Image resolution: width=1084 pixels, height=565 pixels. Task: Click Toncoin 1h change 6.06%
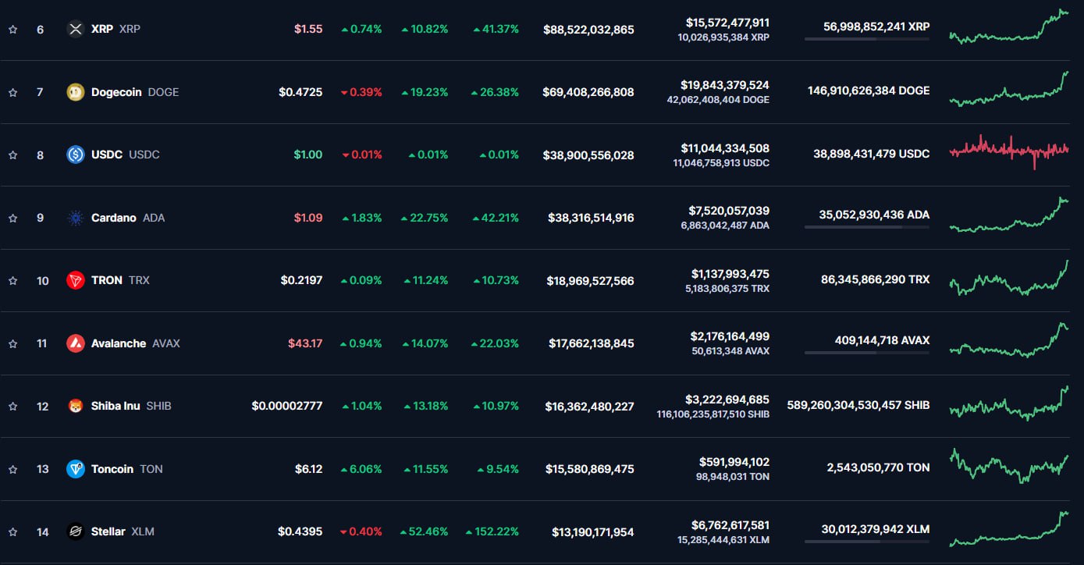pos(361,470)
